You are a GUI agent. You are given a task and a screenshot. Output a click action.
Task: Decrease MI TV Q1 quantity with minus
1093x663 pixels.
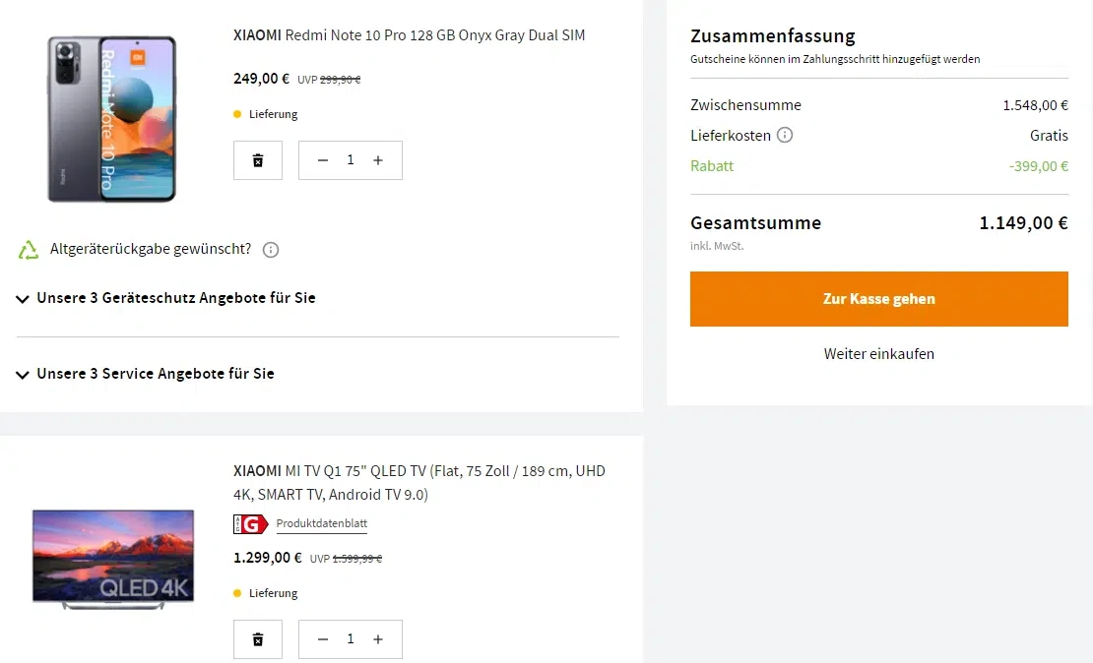[x=323, y=639]
